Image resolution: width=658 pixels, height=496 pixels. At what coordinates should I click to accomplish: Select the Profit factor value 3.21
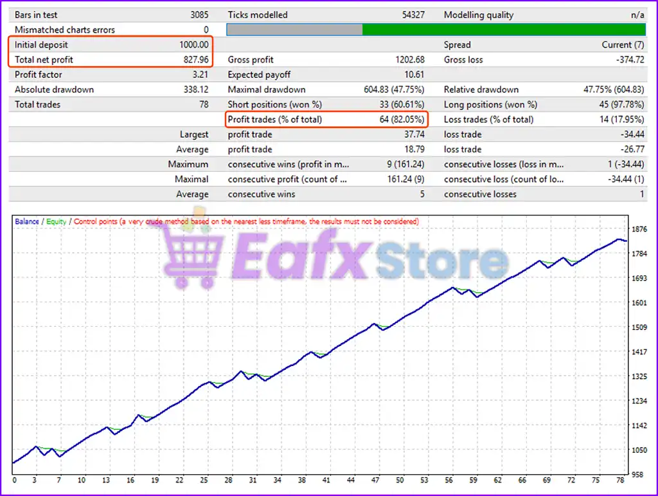tap(200, 75)
